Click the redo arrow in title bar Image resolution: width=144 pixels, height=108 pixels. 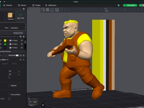(4, 2)
